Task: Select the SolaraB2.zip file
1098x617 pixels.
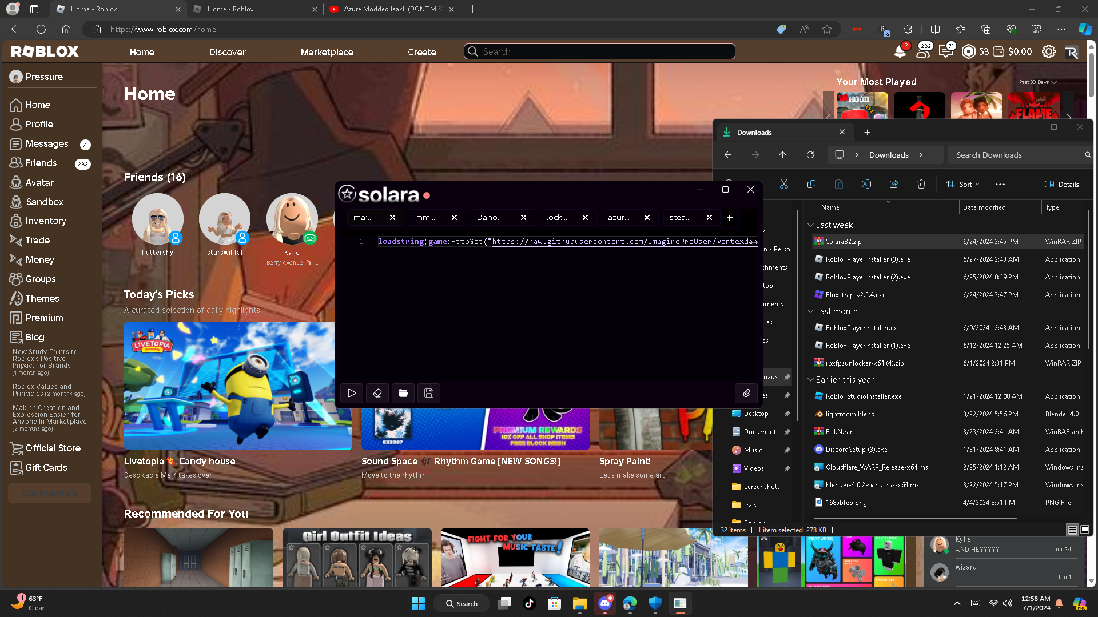Action: (x=948, y=242)
